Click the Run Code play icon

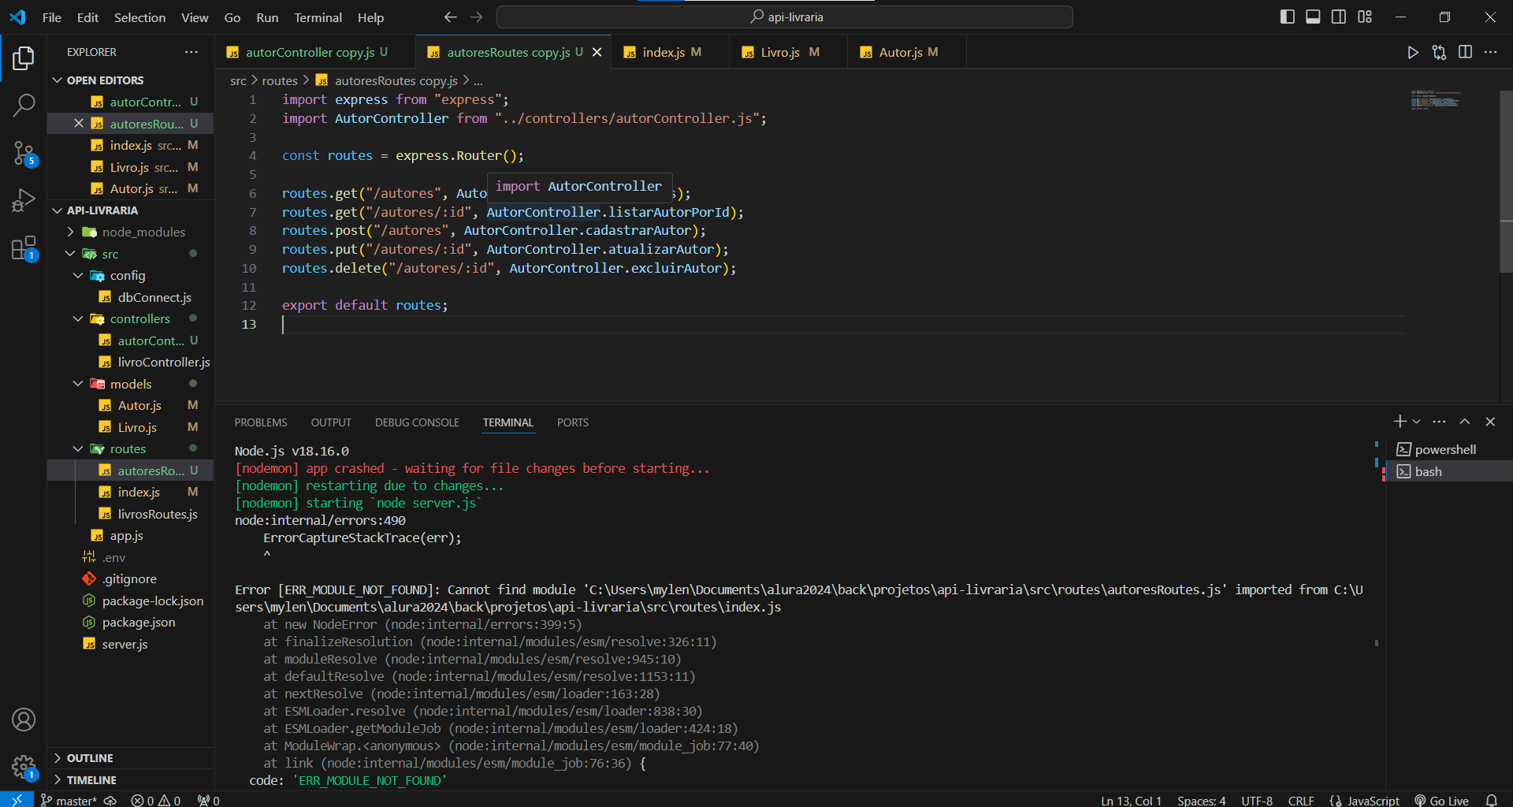tap(1413, 52)
